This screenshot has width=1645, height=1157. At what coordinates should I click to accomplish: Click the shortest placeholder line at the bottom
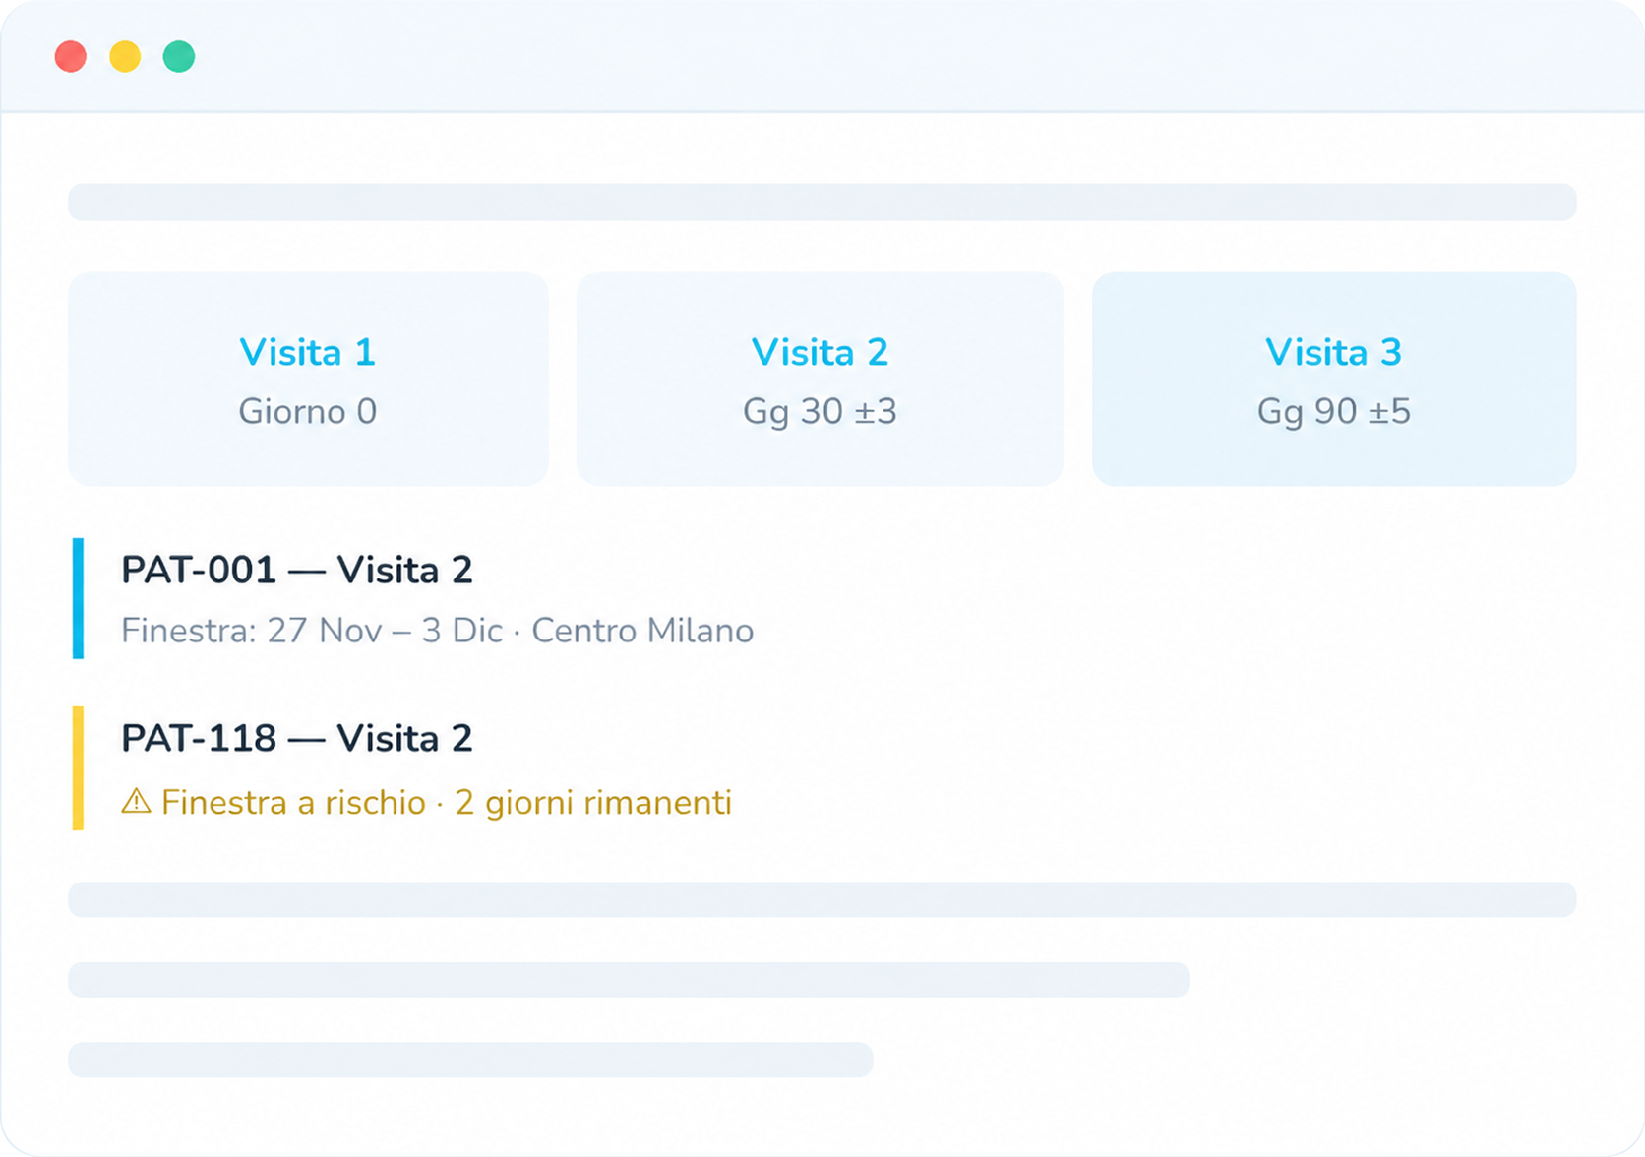(470, 1059)
